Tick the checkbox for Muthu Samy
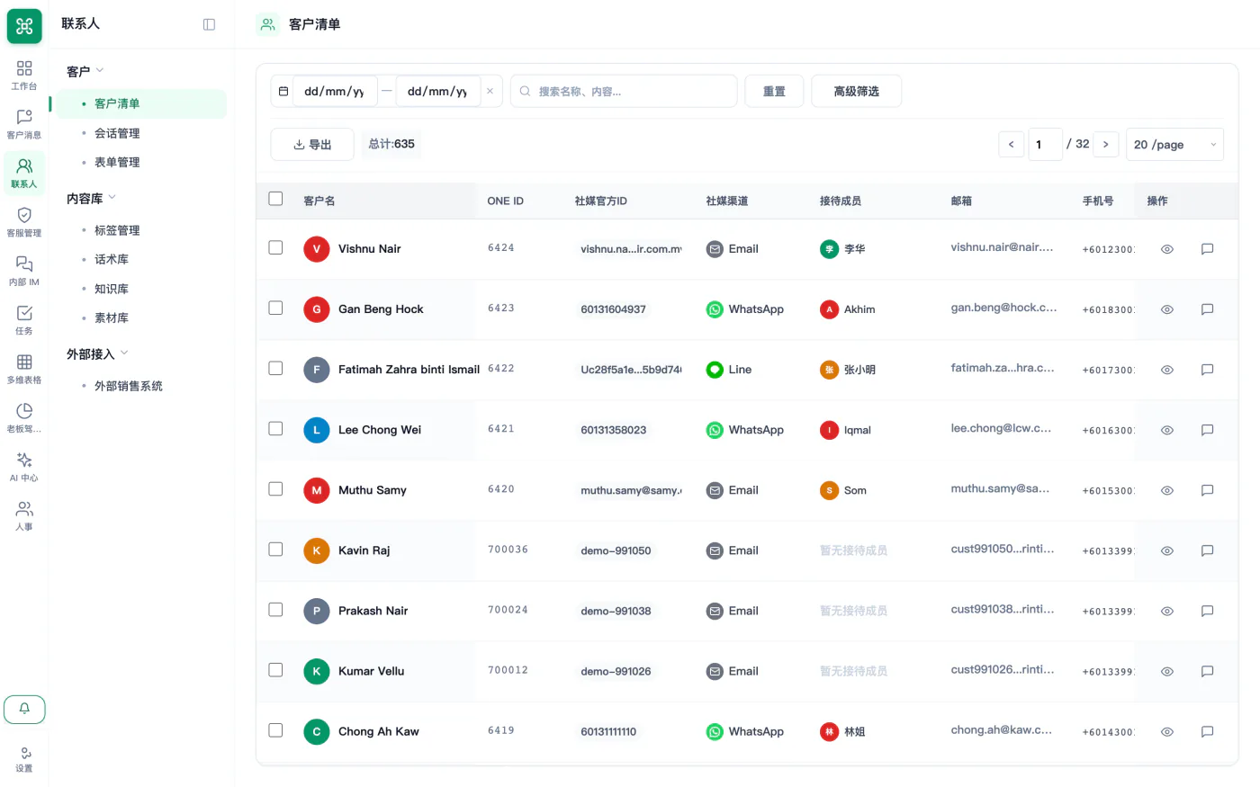Screen dimensions: 1260x787 pos(275,488)
